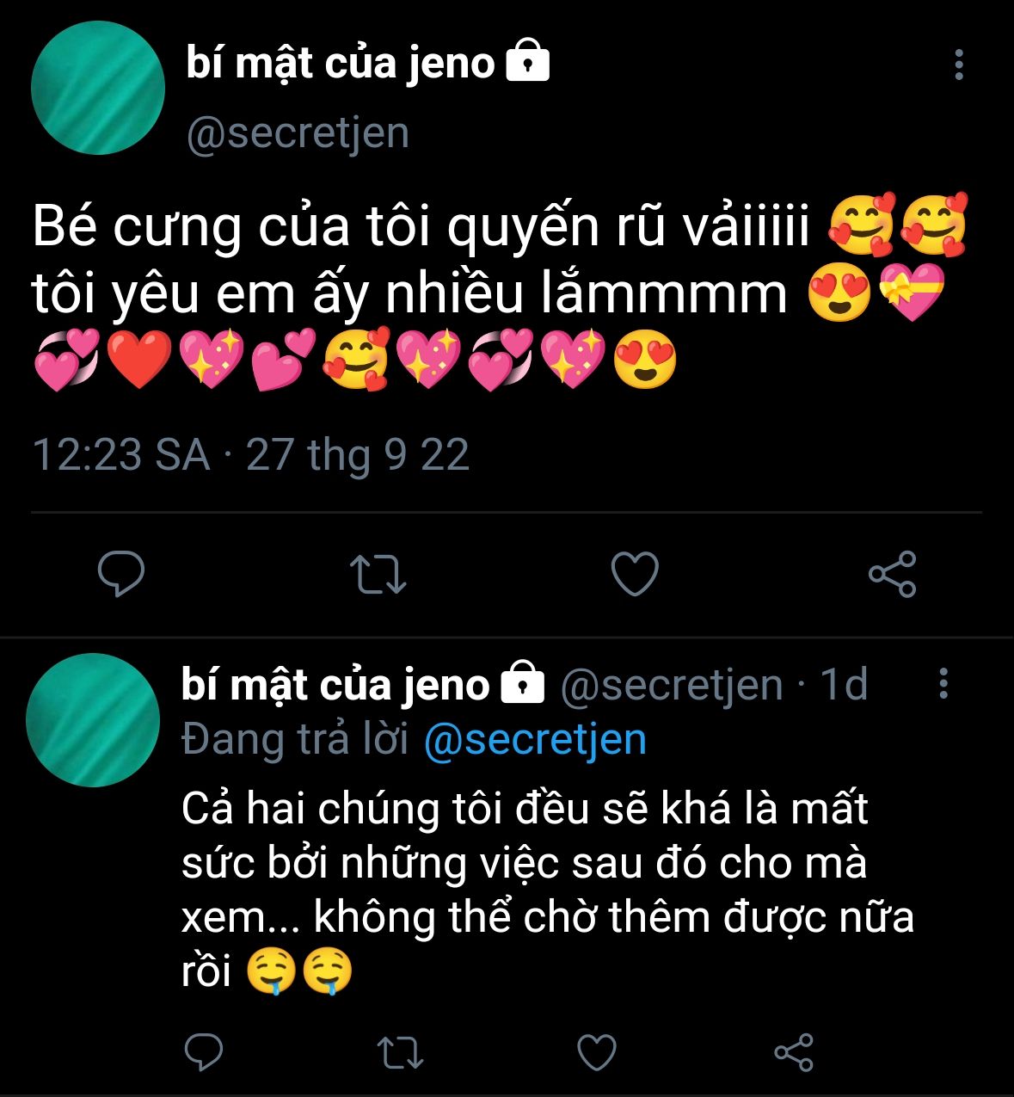Reply to the second tweet

click(204, 1051)
